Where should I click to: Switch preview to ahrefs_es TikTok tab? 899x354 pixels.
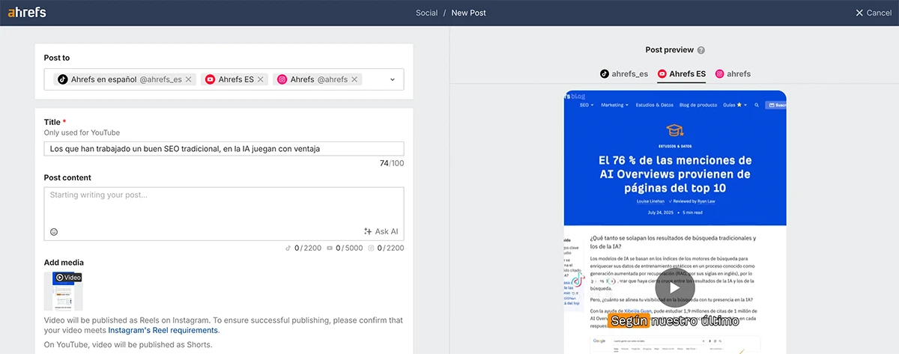pyautogui.click(x=624, y=74)
